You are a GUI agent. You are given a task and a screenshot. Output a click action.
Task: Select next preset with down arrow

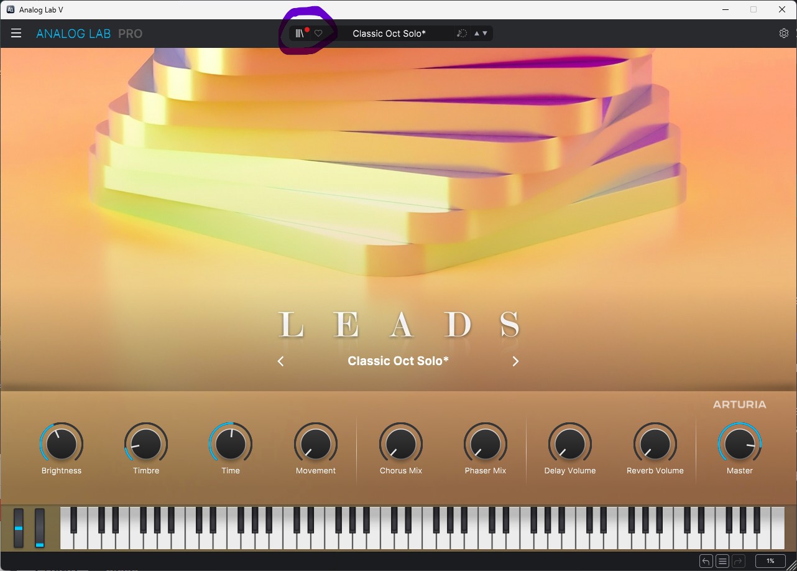point(485,34)
